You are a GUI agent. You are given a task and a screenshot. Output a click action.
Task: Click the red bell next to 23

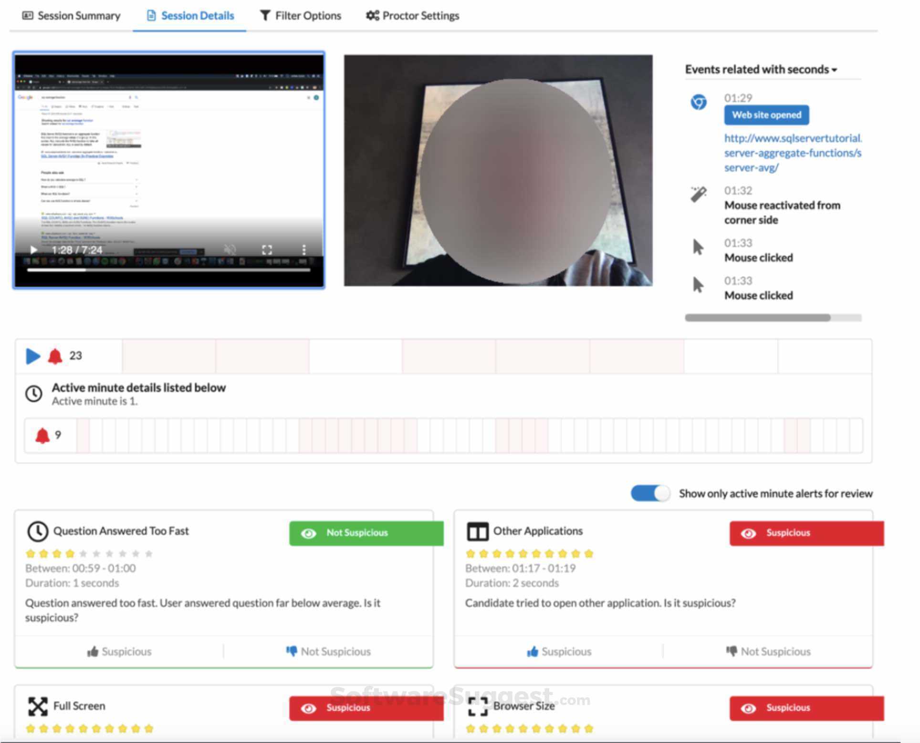click(x=55, y=356)
